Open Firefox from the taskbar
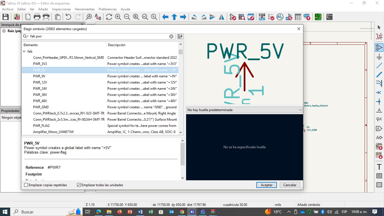 119,212
